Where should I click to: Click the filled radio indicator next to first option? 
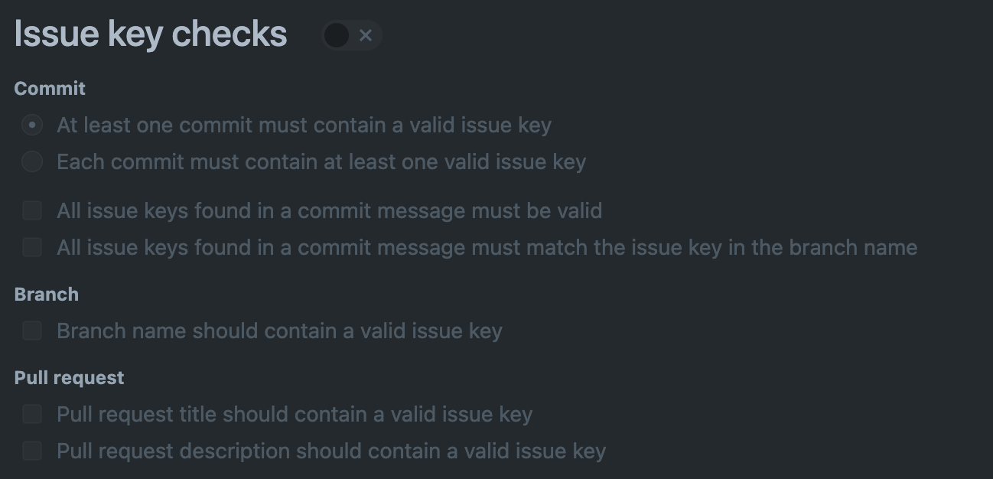tap(31, 125)
